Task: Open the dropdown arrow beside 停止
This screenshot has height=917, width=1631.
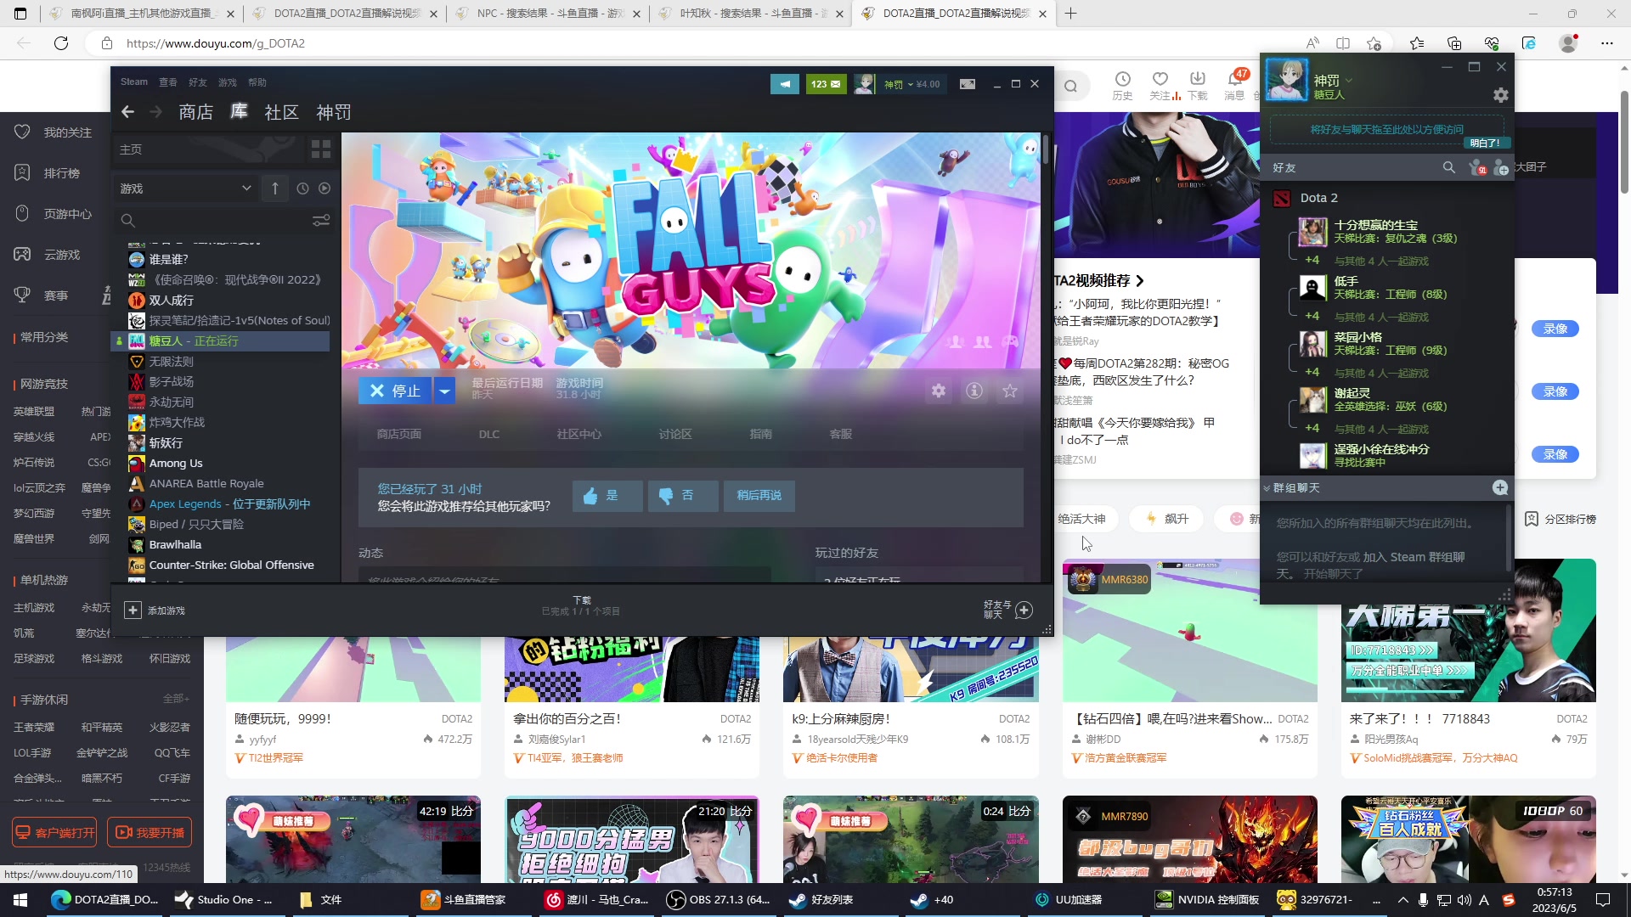Action: (444, 391)
